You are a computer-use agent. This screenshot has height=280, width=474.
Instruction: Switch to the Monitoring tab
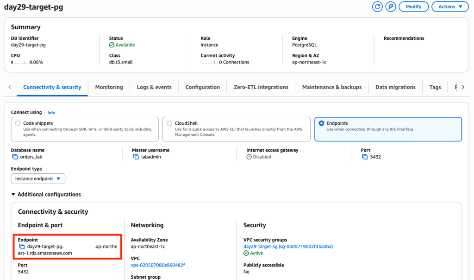[x=109, y=87]
